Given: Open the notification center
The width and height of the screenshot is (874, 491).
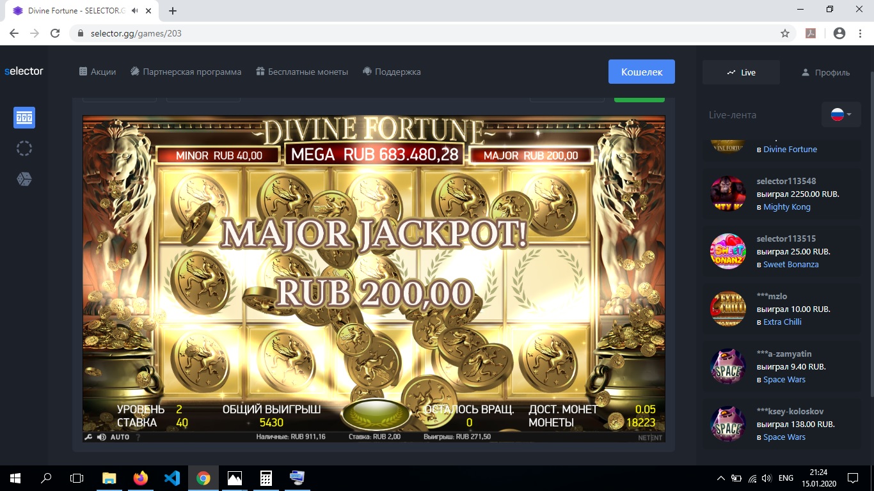Looking at the screenshot, I should pos(853,478).
